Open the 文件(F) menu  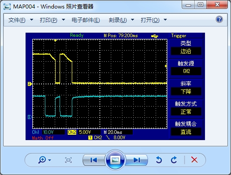pos(17,20)
